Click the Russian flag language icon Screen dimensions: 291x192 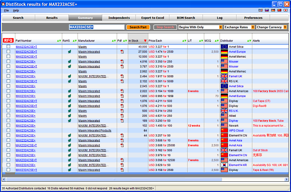(267, 10)
